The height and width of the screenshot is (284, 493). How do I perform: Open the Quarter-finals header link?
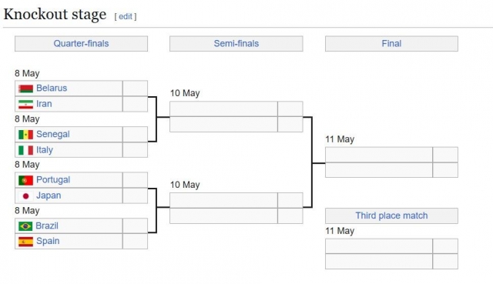coord(81,43)
